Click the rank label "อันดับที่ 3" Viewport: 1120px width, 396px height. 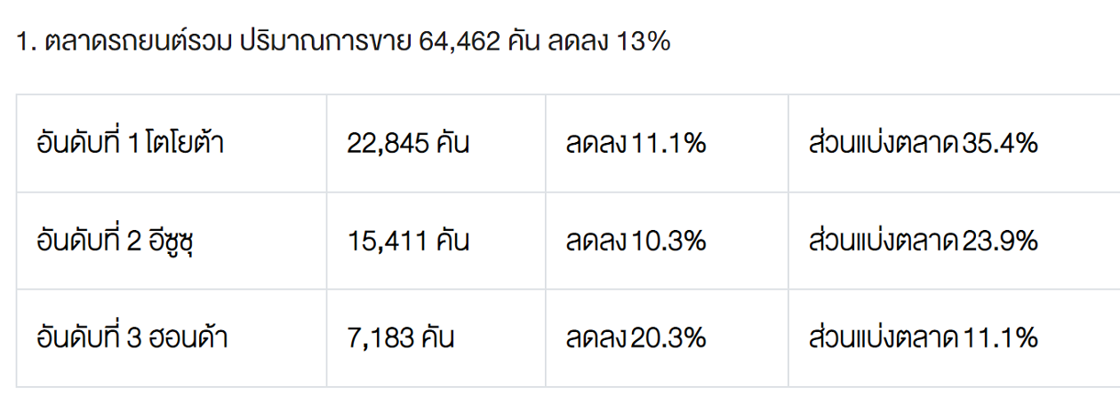(85, 338)
